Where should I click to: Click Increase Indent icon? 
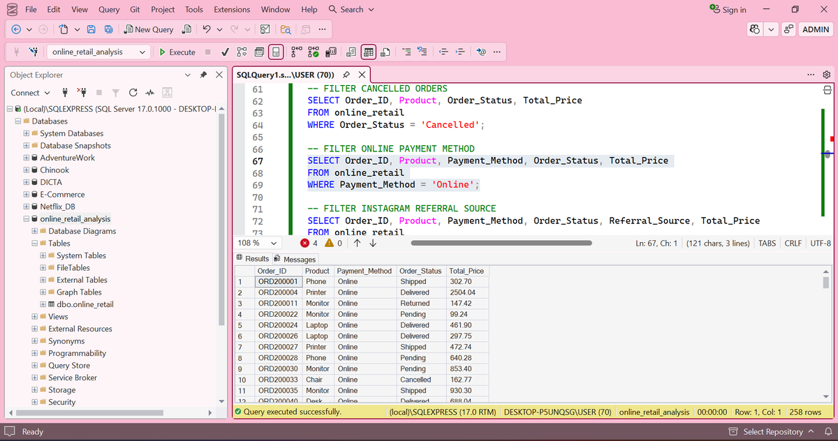460,52
